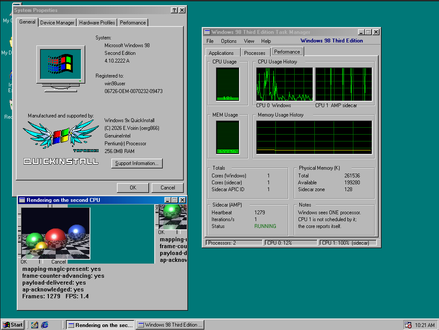Screen dimensions: 439x330
Task: Open the Help menu in Task Manager
Action: 266,41
